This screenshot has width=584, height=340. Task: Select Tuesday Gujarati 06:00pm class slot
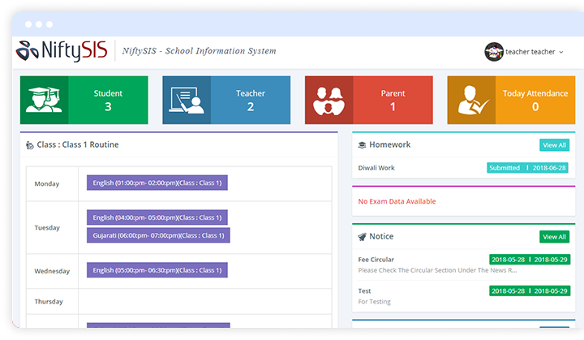[x=158, y=235]
